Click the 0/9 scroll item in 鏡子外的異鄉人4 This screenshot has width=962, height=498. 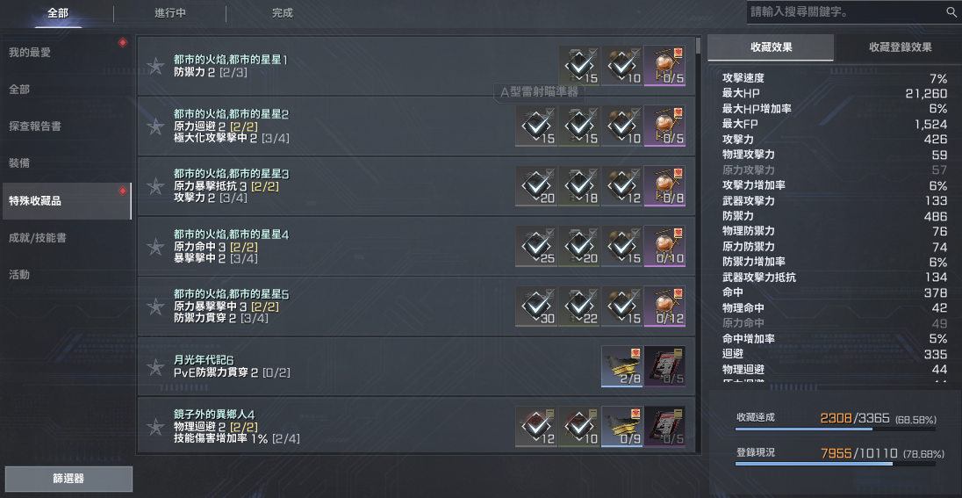(x=622, y=427)
